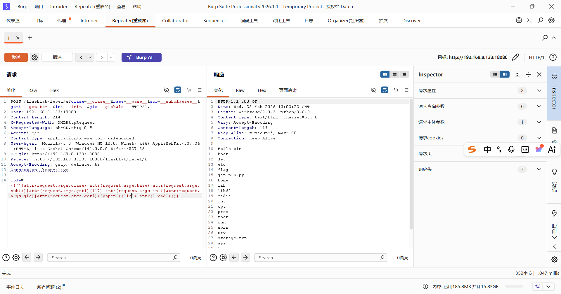Toggle newline display in response viewer
The width and height of the screenshot is (561, 294).
396,90
